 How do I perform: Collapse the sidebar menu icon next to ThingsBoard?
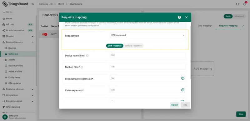click(33, 4)
